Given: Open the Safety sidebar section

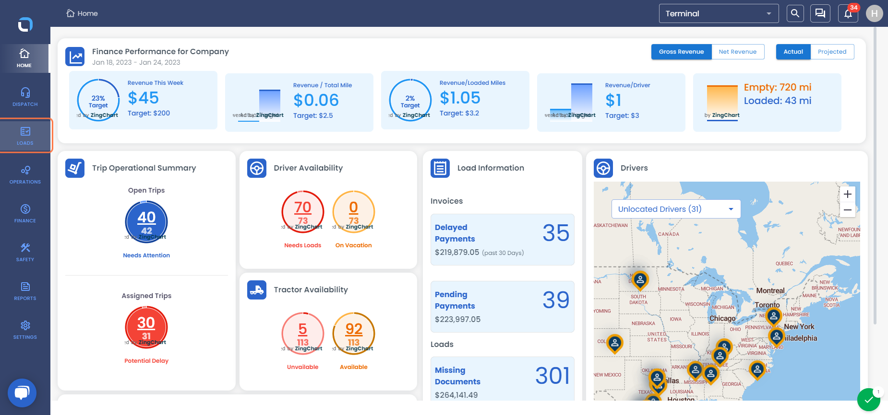Looking at the screenshot, I should [x=25, y=252].
